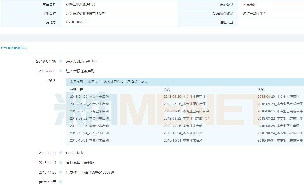Select the 药理毒理 entry dated 2018-10-31
The width and height of the screenshot is (304, 185).
click(x=89, y=140)
